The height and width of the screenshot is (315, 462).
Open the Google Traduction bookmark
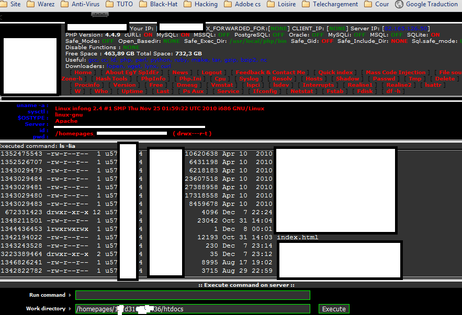point(426,4)
